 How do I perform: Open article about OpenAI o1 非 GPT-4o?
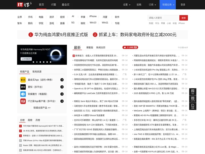pos(97,88)
